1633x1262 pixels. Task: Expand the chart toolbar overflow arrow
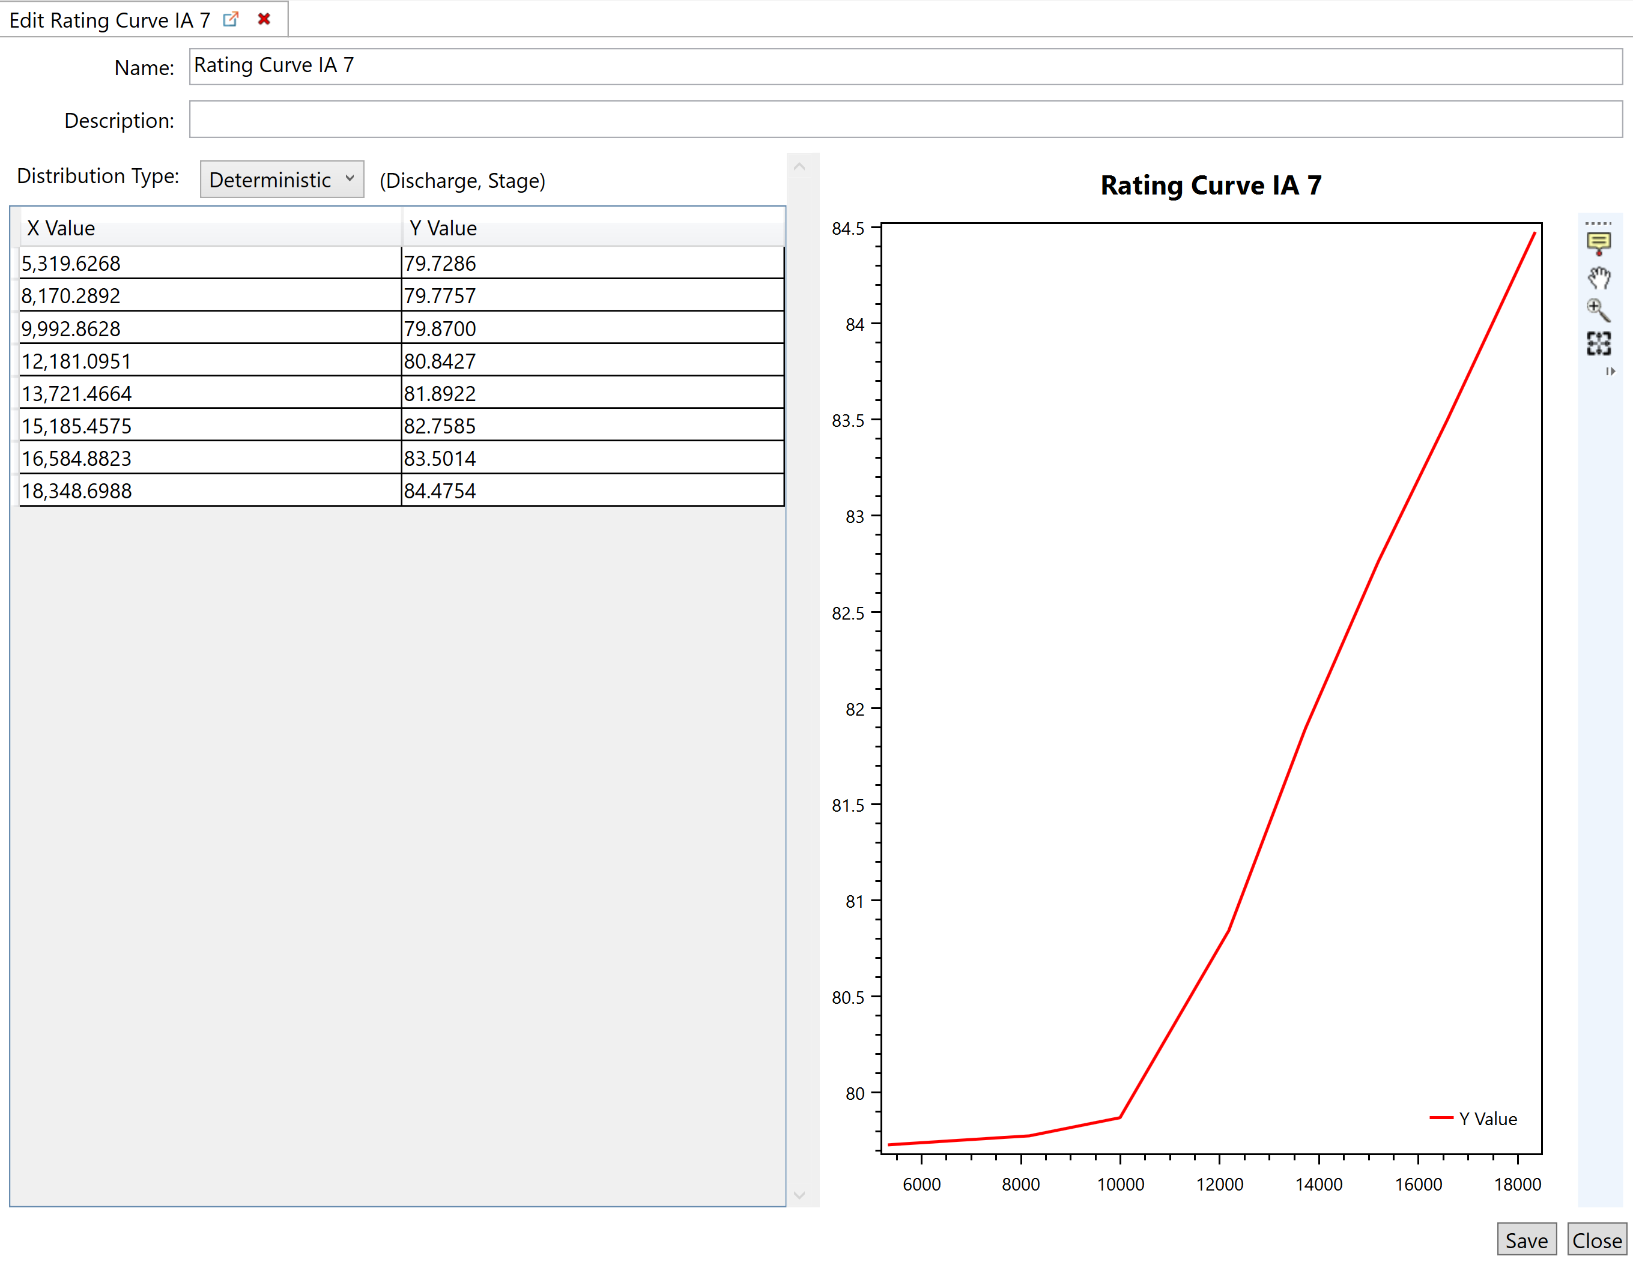[x=1610, y=372]
